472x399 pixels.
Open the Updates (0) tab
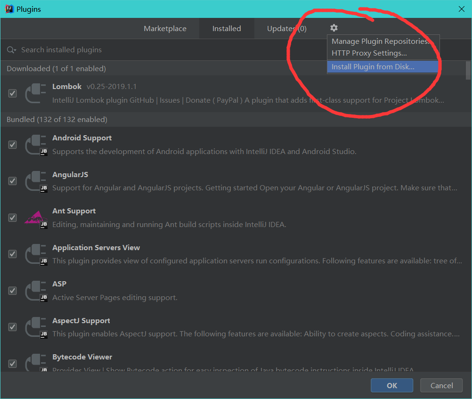pos(286,29)
